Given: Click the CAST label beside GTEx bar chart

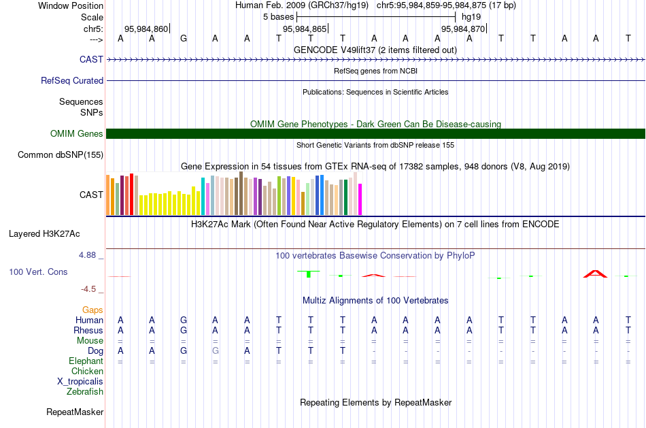Looking at the screenshot, I should (x=91, y=195).
